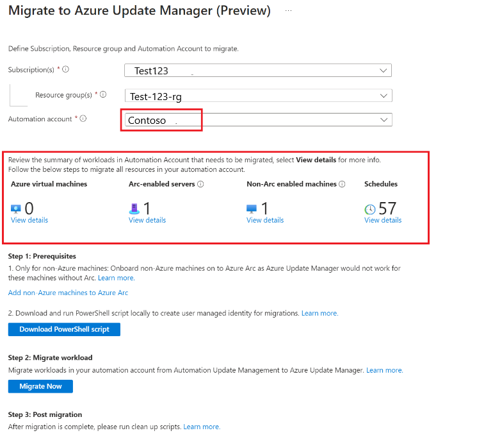
Task: Click Download PowerShell script button
Action: (64, 330)
